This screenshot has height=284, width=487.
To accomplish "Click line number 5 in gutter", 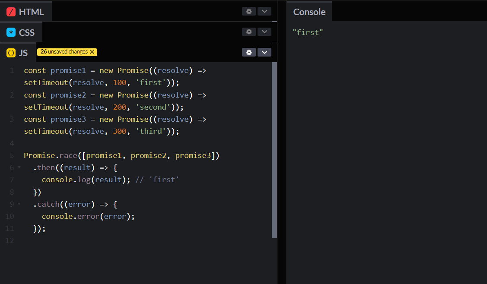I will (12, 155).
